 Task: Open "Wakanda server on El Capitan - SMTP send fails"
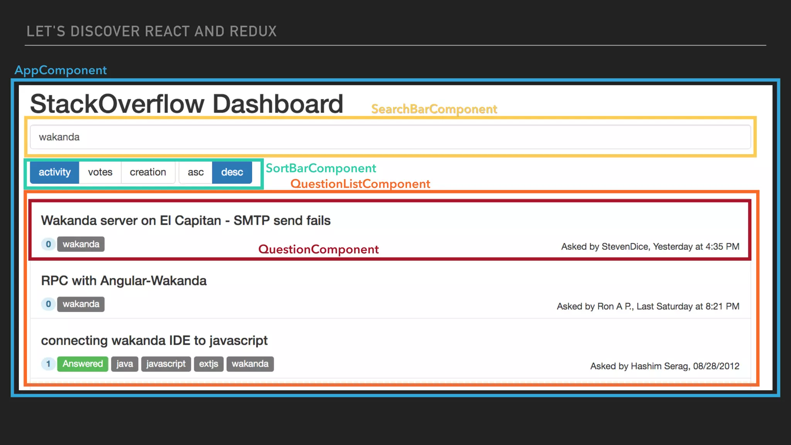point(186,221)
